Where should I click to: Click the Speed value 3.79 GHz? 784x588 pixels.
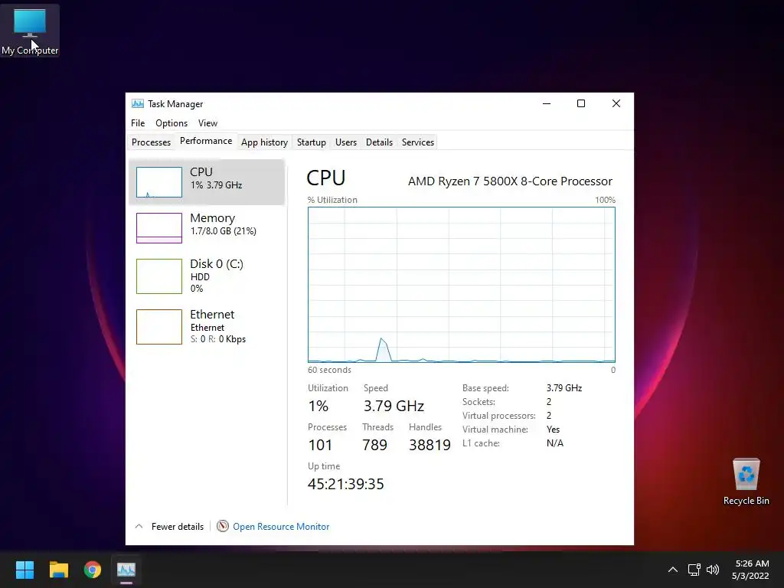point(394,406)
